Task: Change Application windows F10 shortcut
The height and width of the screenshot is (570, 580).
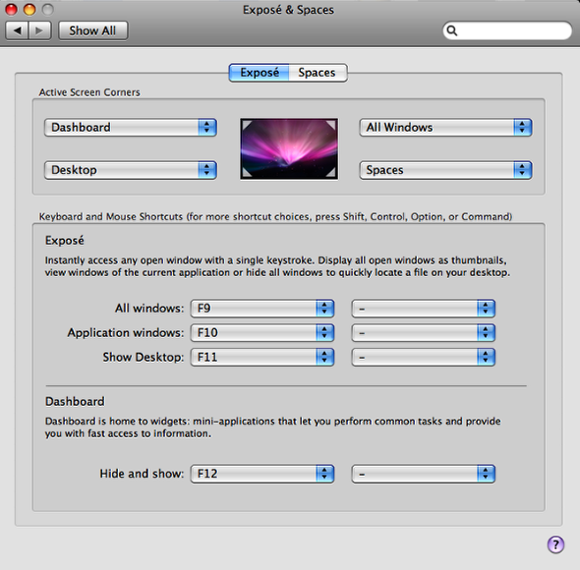Action: (x=262, y=333)
